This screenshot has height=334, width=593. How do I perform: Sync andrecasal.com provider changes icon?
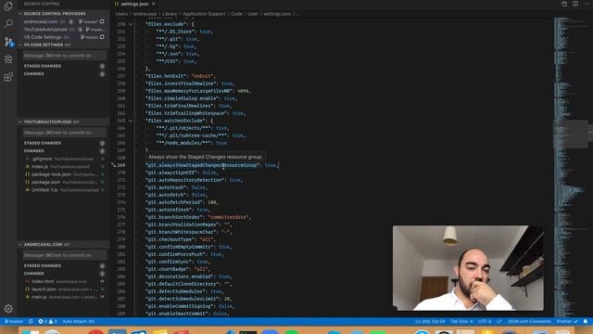[102, 21]
